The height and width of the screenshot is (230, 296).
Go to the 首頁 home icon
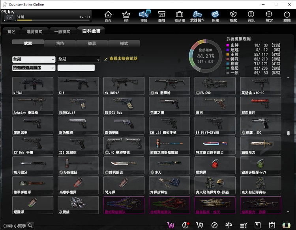(108, 17)
